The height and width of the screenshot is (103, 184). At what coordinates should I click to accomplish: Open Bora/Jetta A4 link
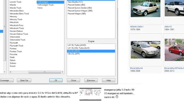pyautogui.click(x=136, y=68)
